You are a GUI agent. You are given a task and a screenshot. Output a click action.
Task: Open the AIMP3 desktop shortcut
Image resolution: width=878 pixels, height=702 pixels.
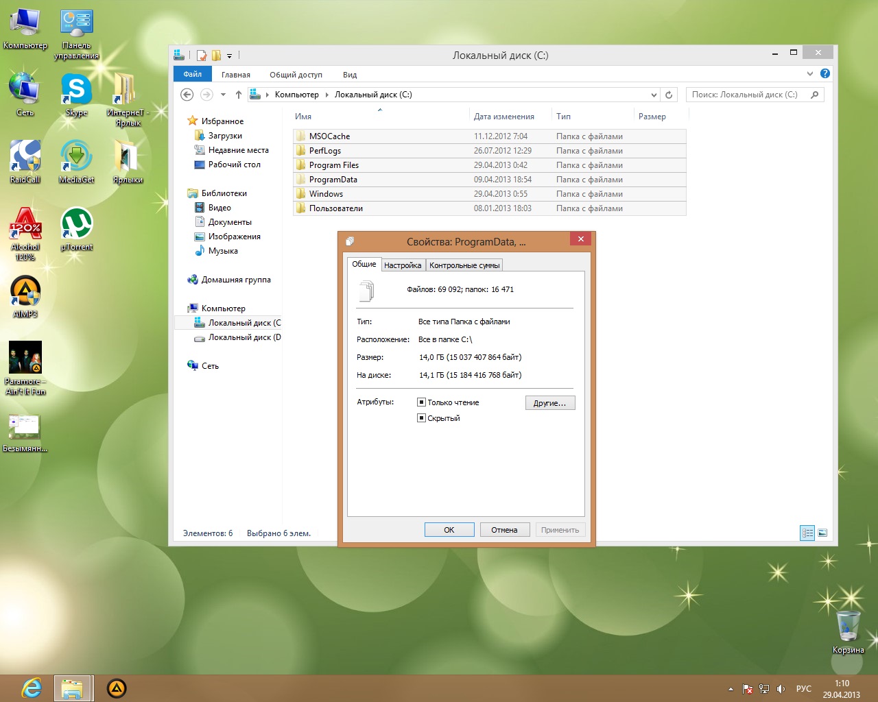25,292
